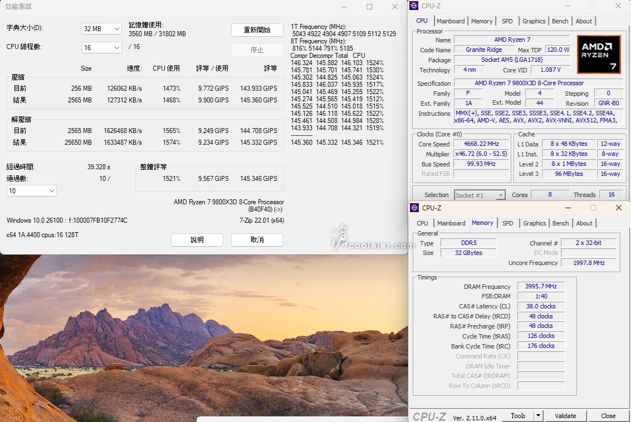The width and height of the screenshot is (631, 422).
Task: Click the Tools button in CPU-Z
Action: tap(518, 415)
